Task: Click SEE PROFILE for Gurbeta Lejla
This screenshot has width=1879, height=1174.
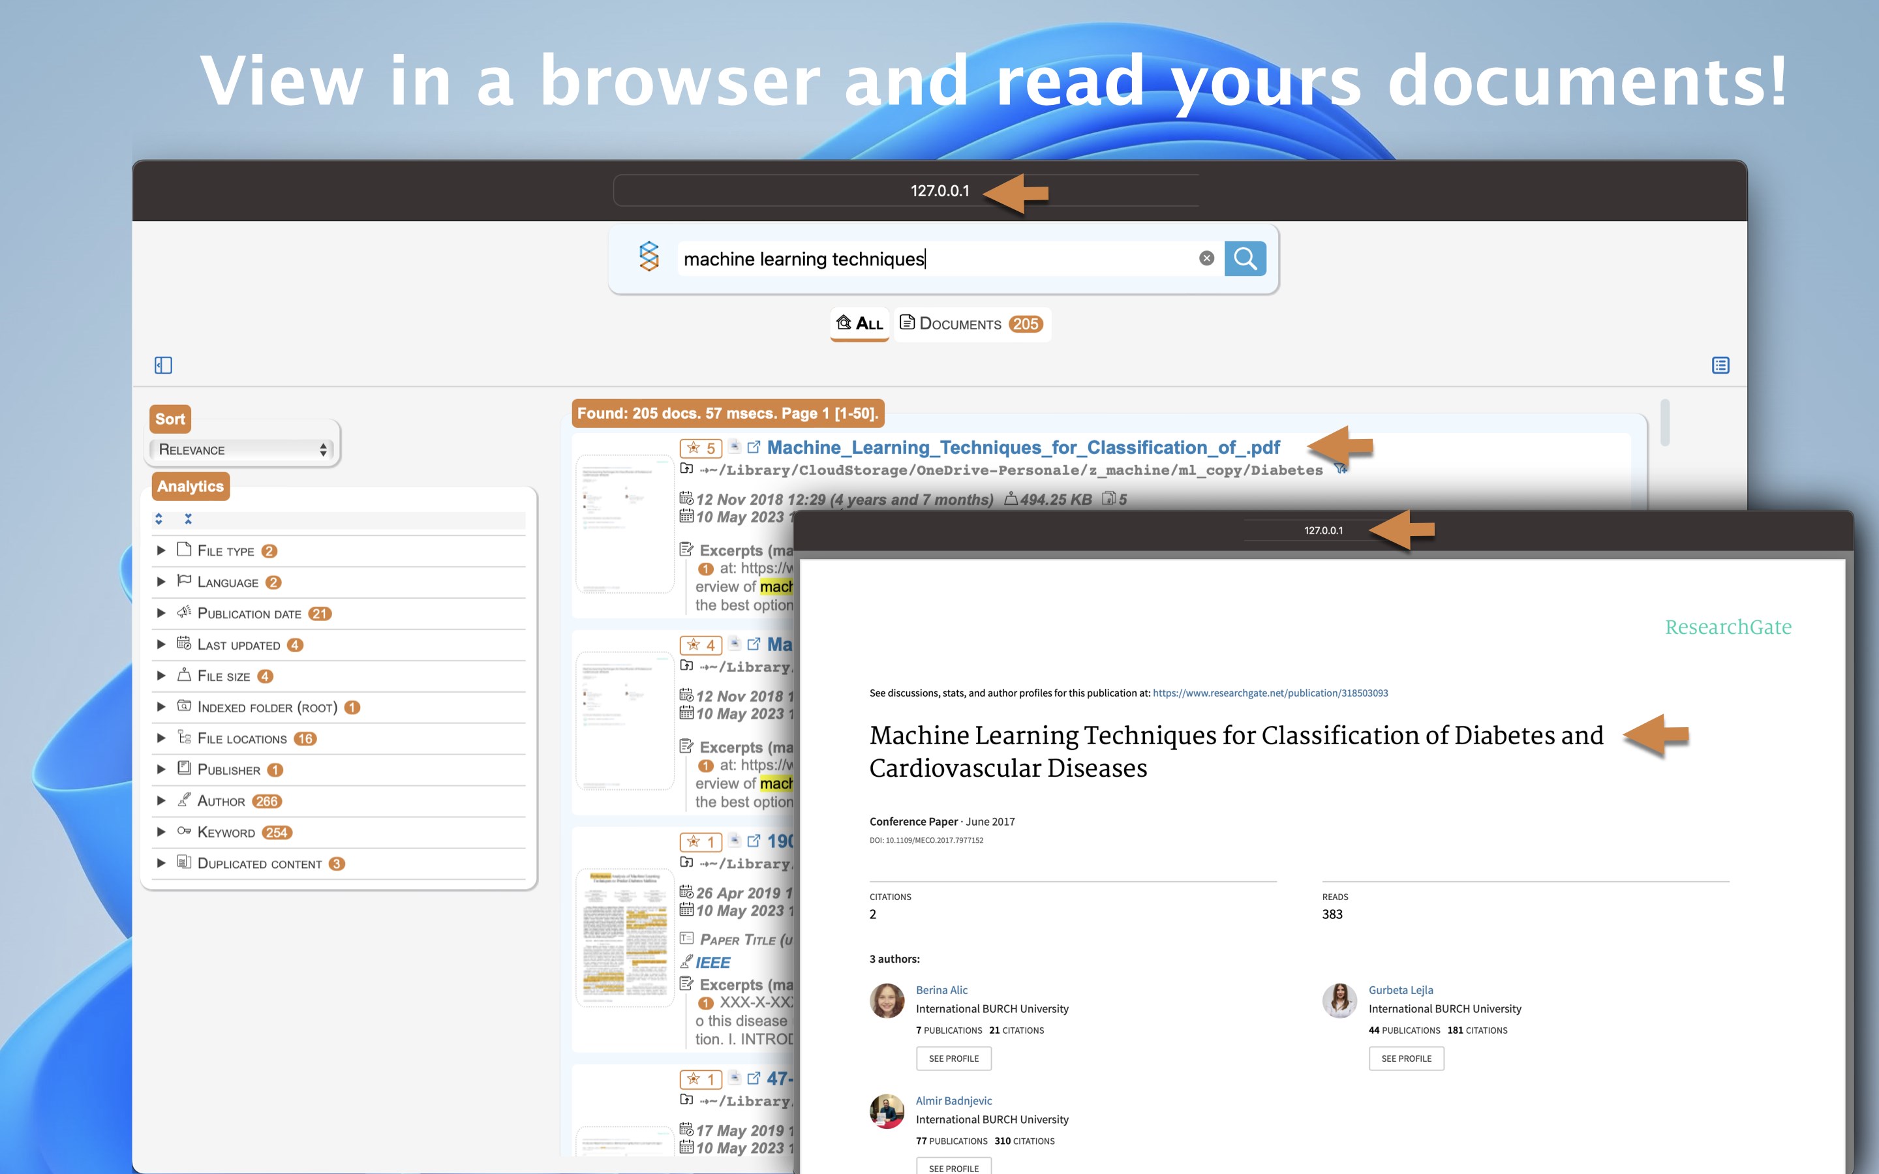Action: [x=1407, y=1058]
